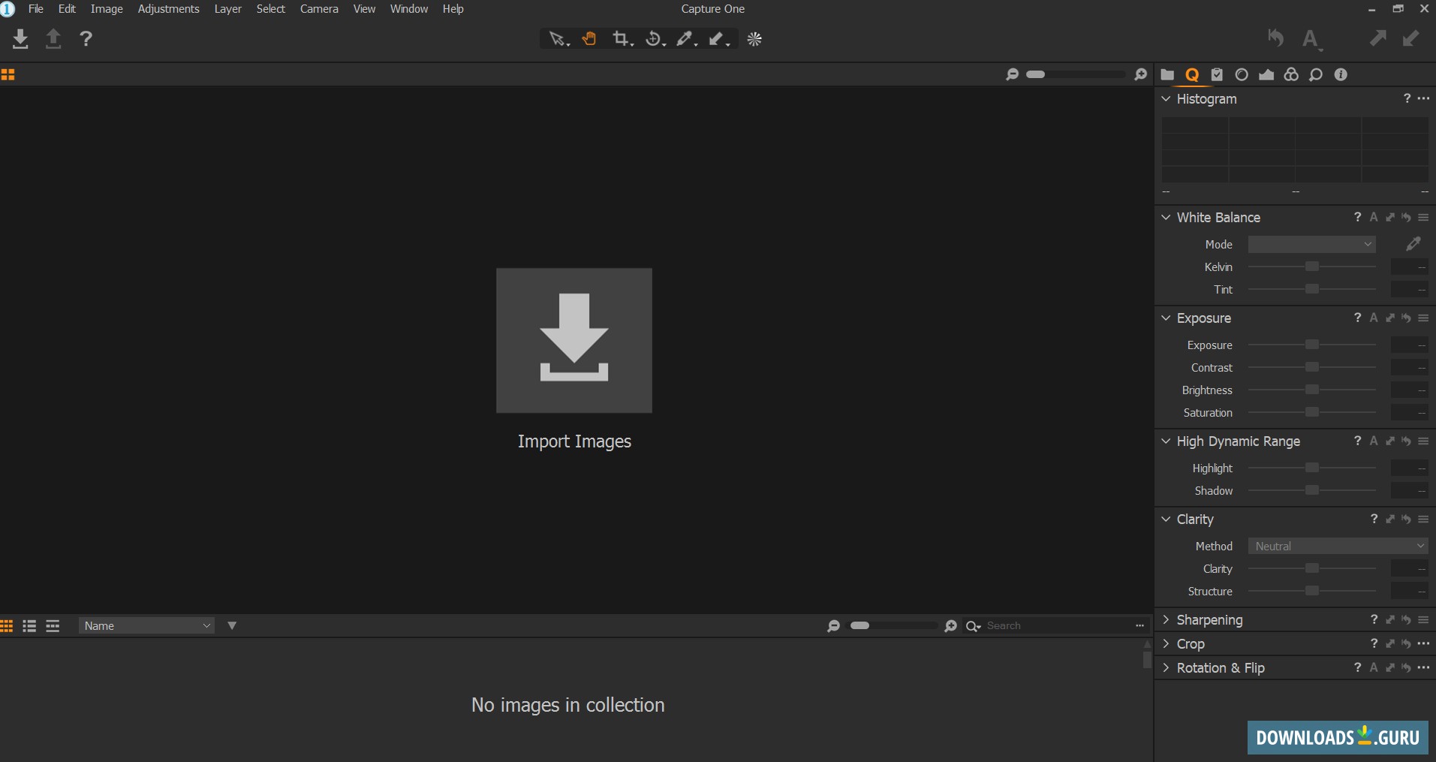Select the cursor Select tool
Viewport: 1436px width, 762px height.
pos(557,39)
